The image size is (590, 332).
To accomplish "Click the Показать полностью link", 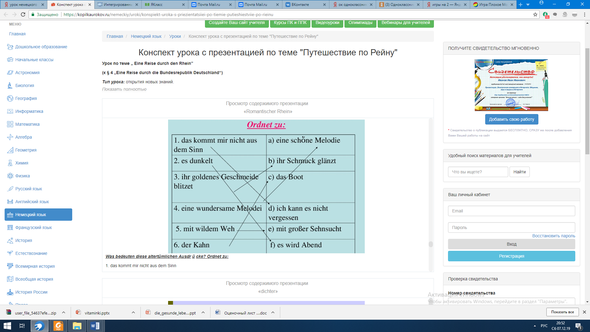I will (124, 89).
